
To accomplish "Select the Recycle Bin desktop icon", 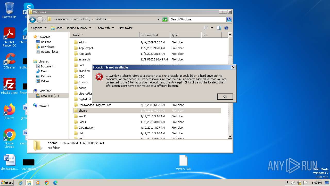I will click(9, 10).
